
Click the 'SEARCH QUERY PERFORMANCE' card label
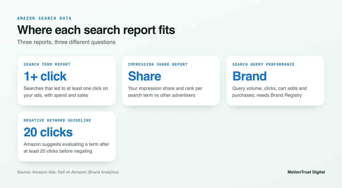click(263, 64)
